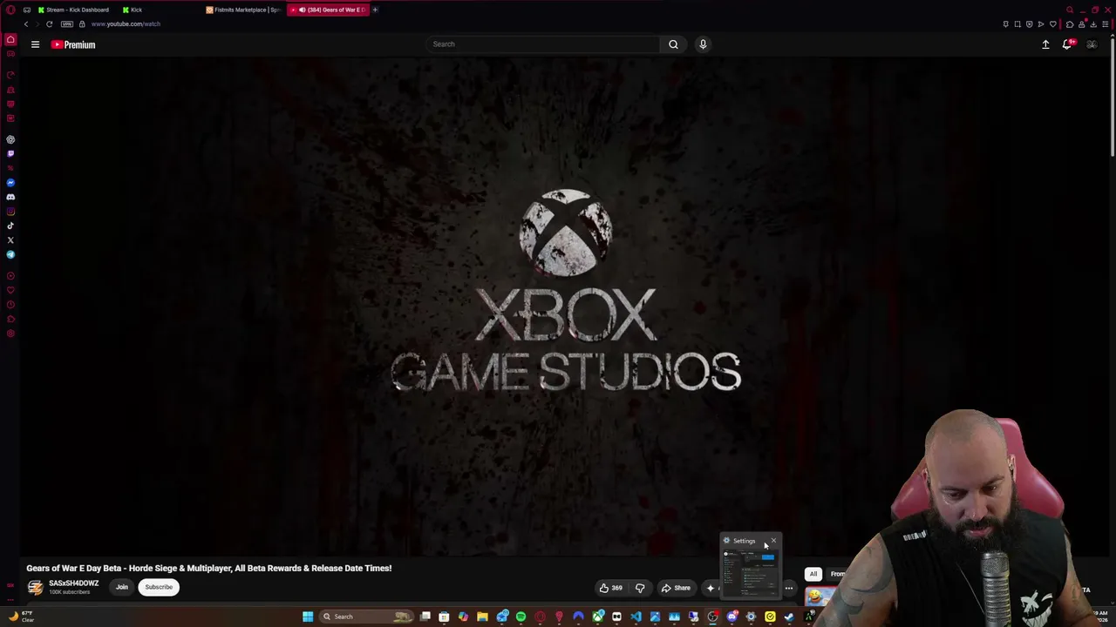The width and height of the screenshot is (1116, 627).
Task: Like the video with 369 likes
Action: [610, 588]
